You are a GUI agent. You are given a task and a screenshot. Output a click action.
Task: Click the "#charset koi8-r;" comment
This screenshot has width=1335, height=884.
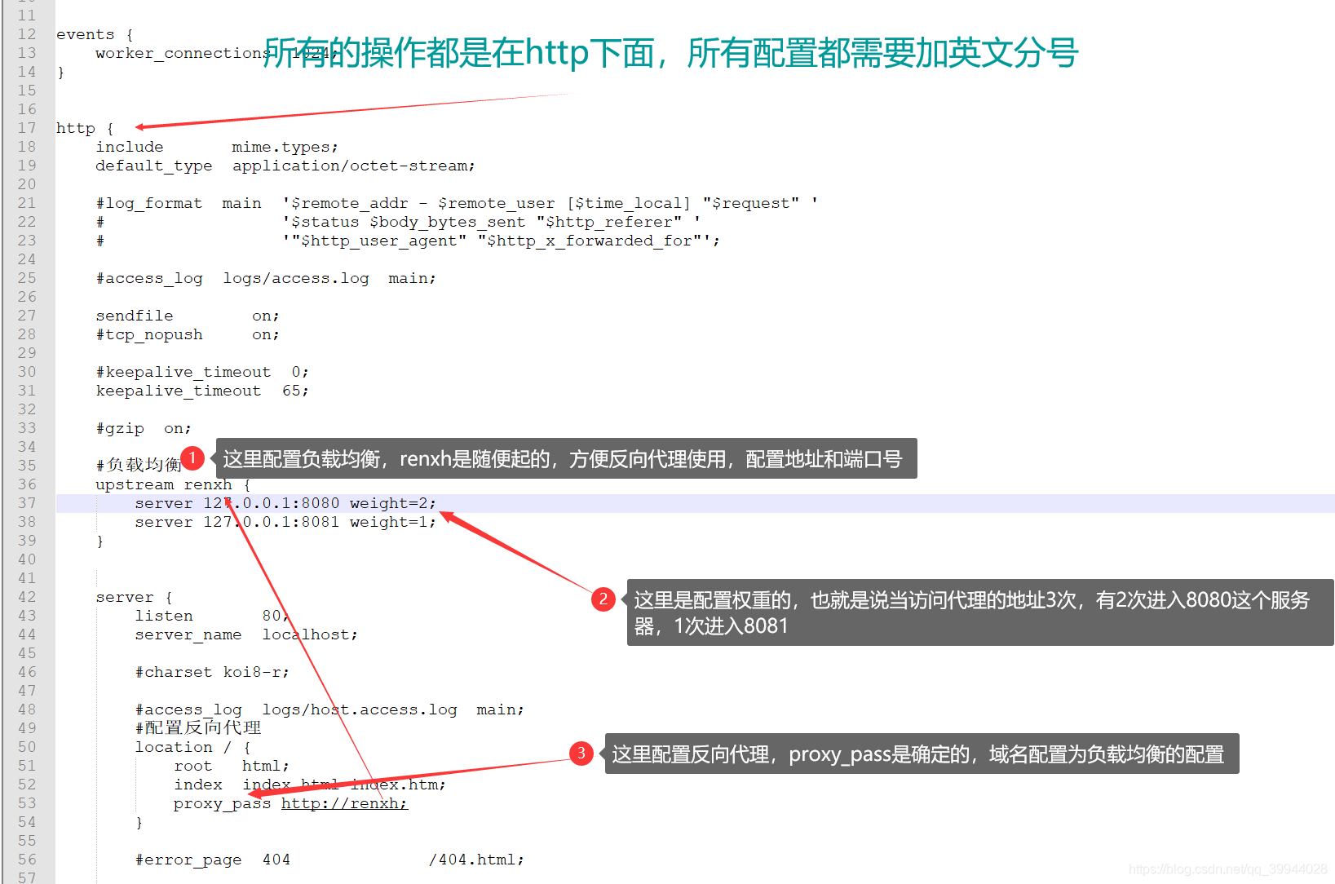(x=212, y=672)
